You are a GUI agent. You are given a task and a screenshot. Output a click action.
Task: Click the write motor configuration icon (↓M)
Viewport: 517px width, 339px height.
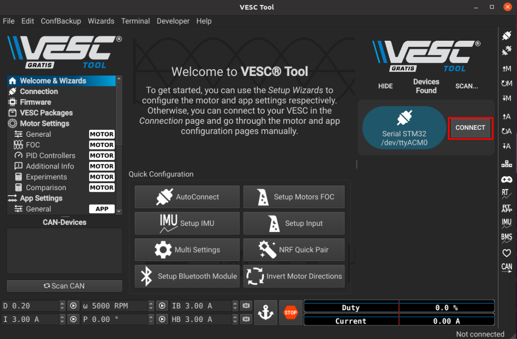point(506,98)
